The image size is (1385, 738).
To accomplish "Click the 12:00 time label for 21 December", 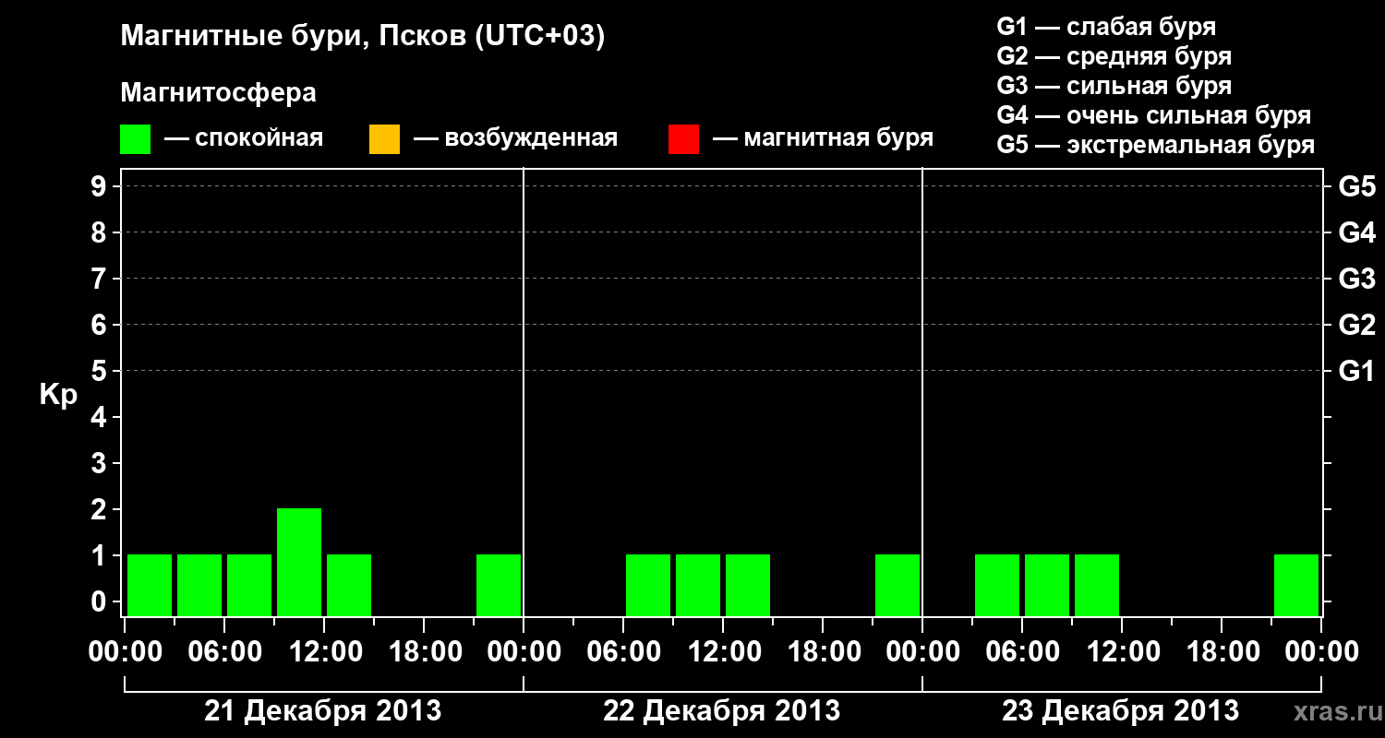I will [324, 652].
